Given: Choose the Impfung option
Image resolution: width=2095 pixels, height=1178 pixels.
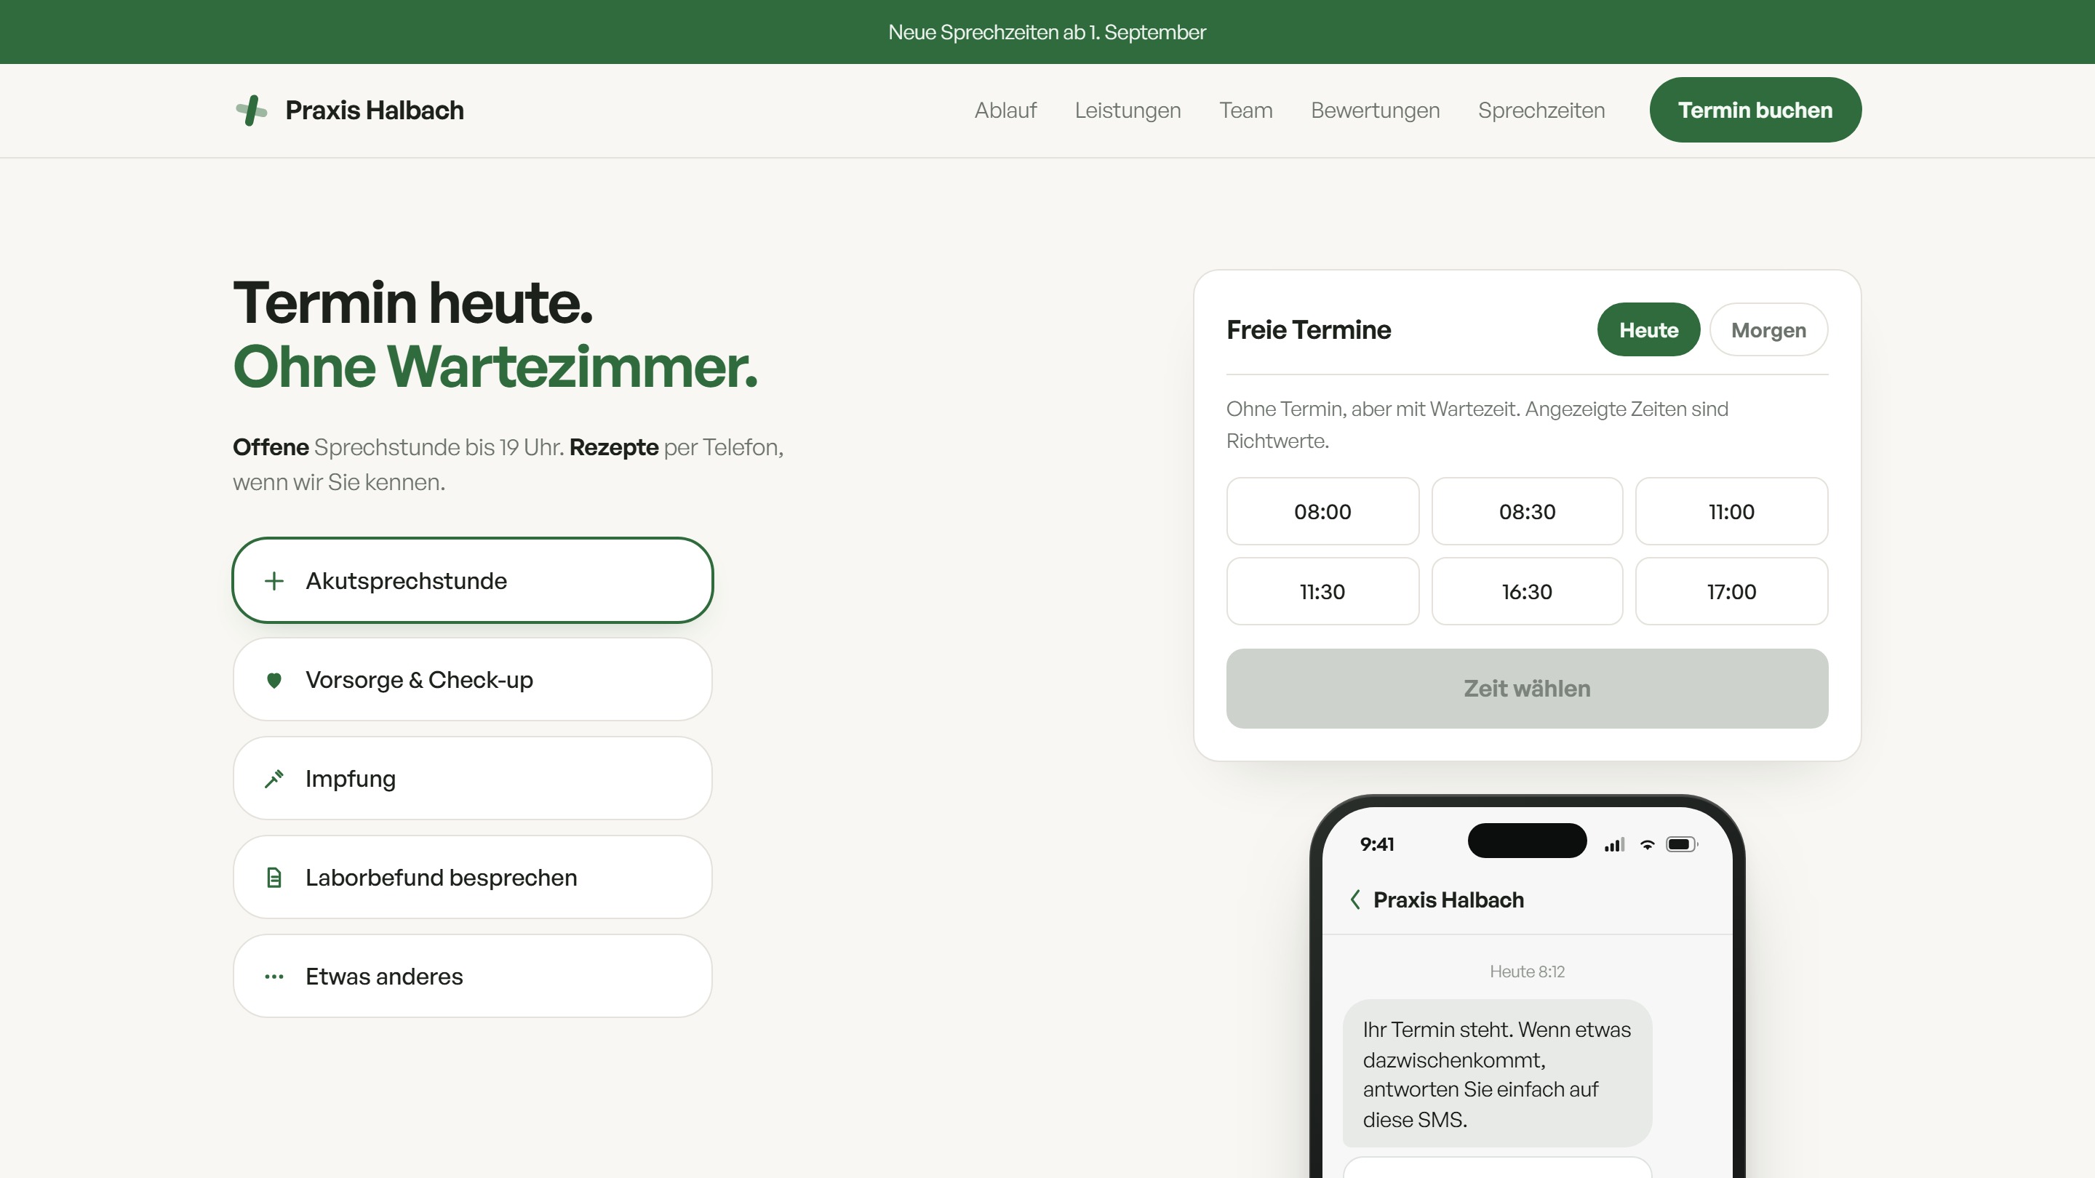Looking at the screenshot, I should [x=473, y=779].
